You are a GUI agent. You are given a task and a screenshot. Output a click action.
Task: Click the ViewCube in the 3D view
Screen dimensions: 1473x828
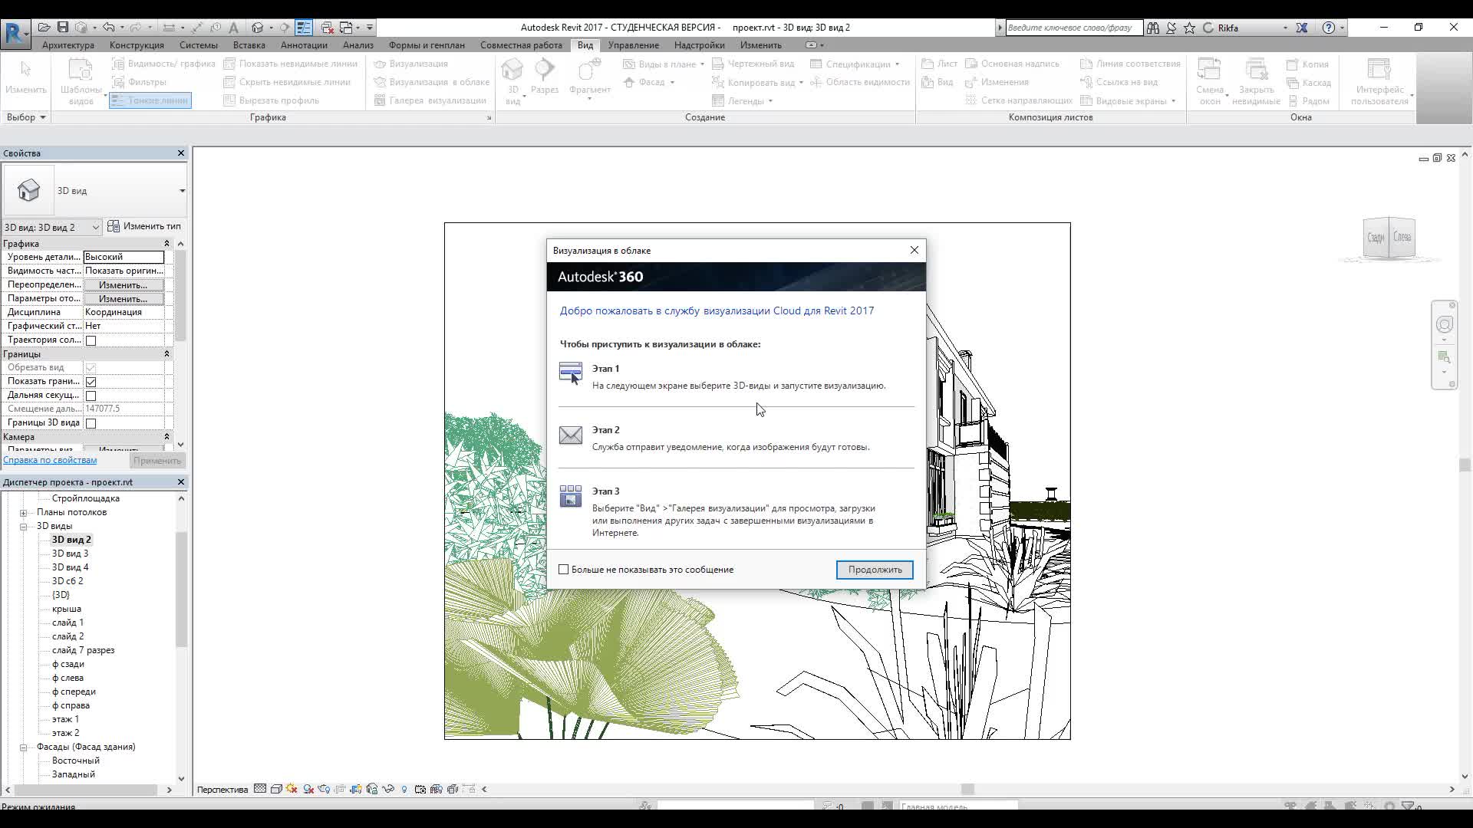[1389, 238]
